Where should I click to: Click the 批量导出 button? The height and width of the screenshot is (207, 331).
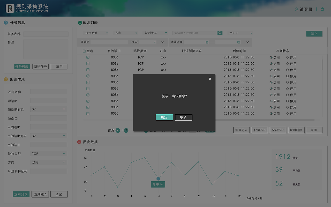coord(260,130)
